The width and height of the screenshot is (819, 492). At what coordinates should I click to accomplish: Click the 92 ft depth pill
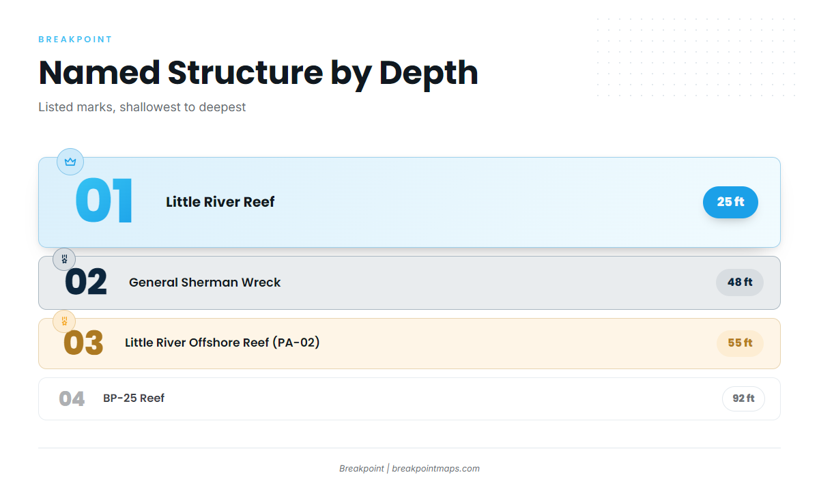point(743,399)
